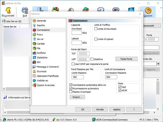Open the Search toolbar icon
The height and width of the screenshot is (122, 163).
point(71,10)
